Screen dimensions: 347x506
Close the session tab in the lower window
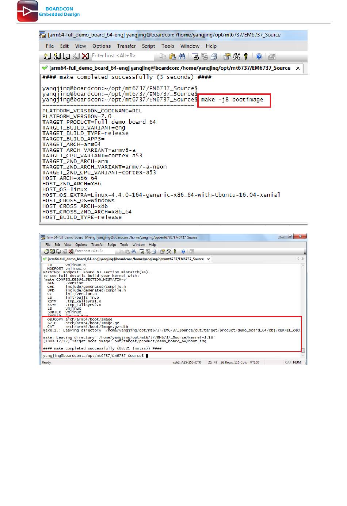pyautogui.click(x=208, y=259)
